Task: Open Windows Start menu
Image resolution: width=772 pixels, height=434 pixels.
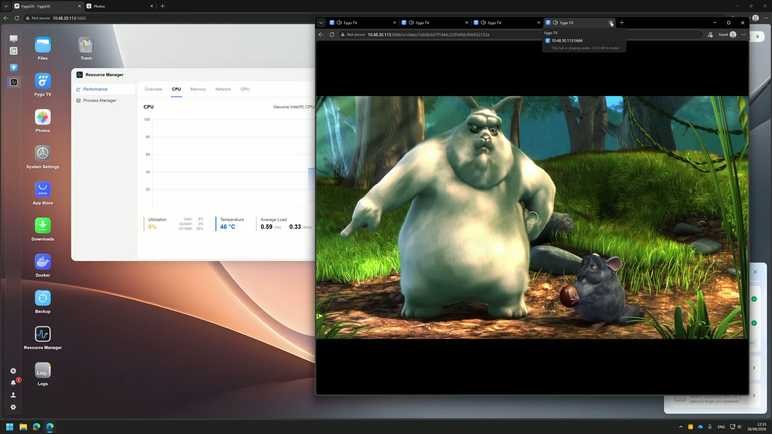Action: [x=10, y=427]
